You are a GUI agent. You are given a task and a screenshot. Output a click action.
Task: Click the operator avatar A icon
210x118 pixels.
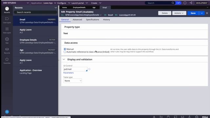pyautogui.click(x=7, y=112)
